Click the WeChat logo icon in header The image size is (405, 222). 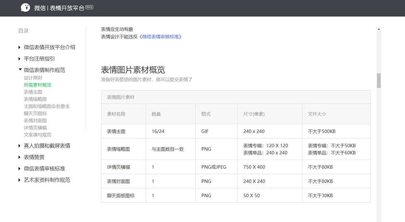click(x=25, y=8)
